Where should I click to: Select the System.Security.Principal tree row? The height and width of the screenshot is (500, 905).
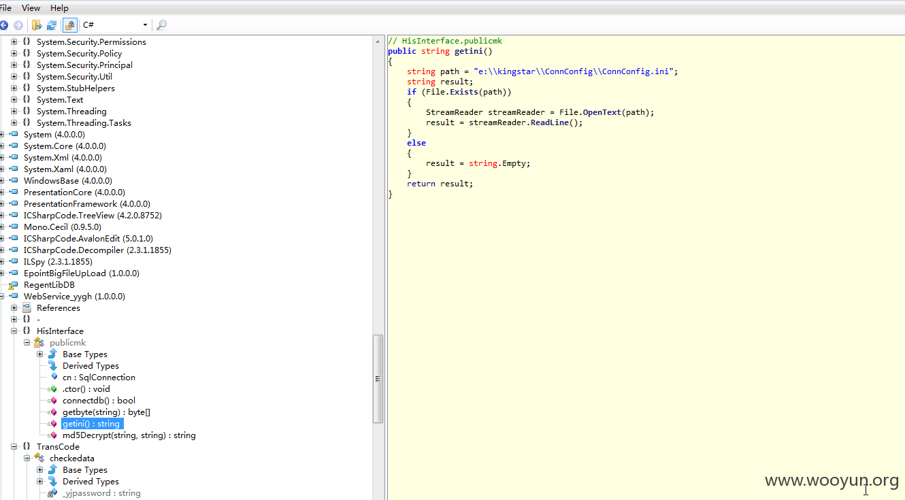click(84, 65)
